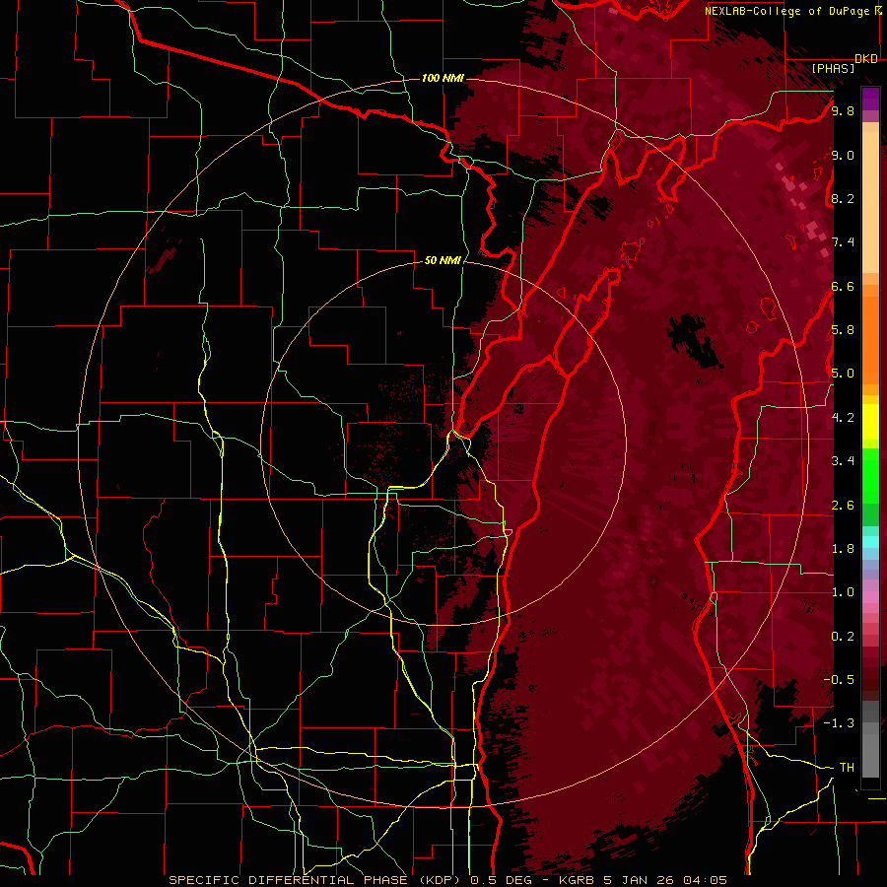This screenshot has height=887, width=887.
Task: Click the 100 NMI range ring label
Action: tap(443, 78)
